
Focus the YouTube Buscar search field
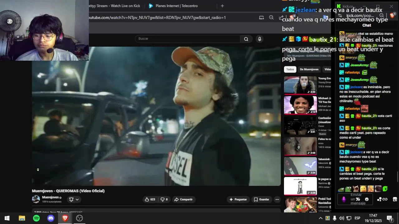click(188, 39)
